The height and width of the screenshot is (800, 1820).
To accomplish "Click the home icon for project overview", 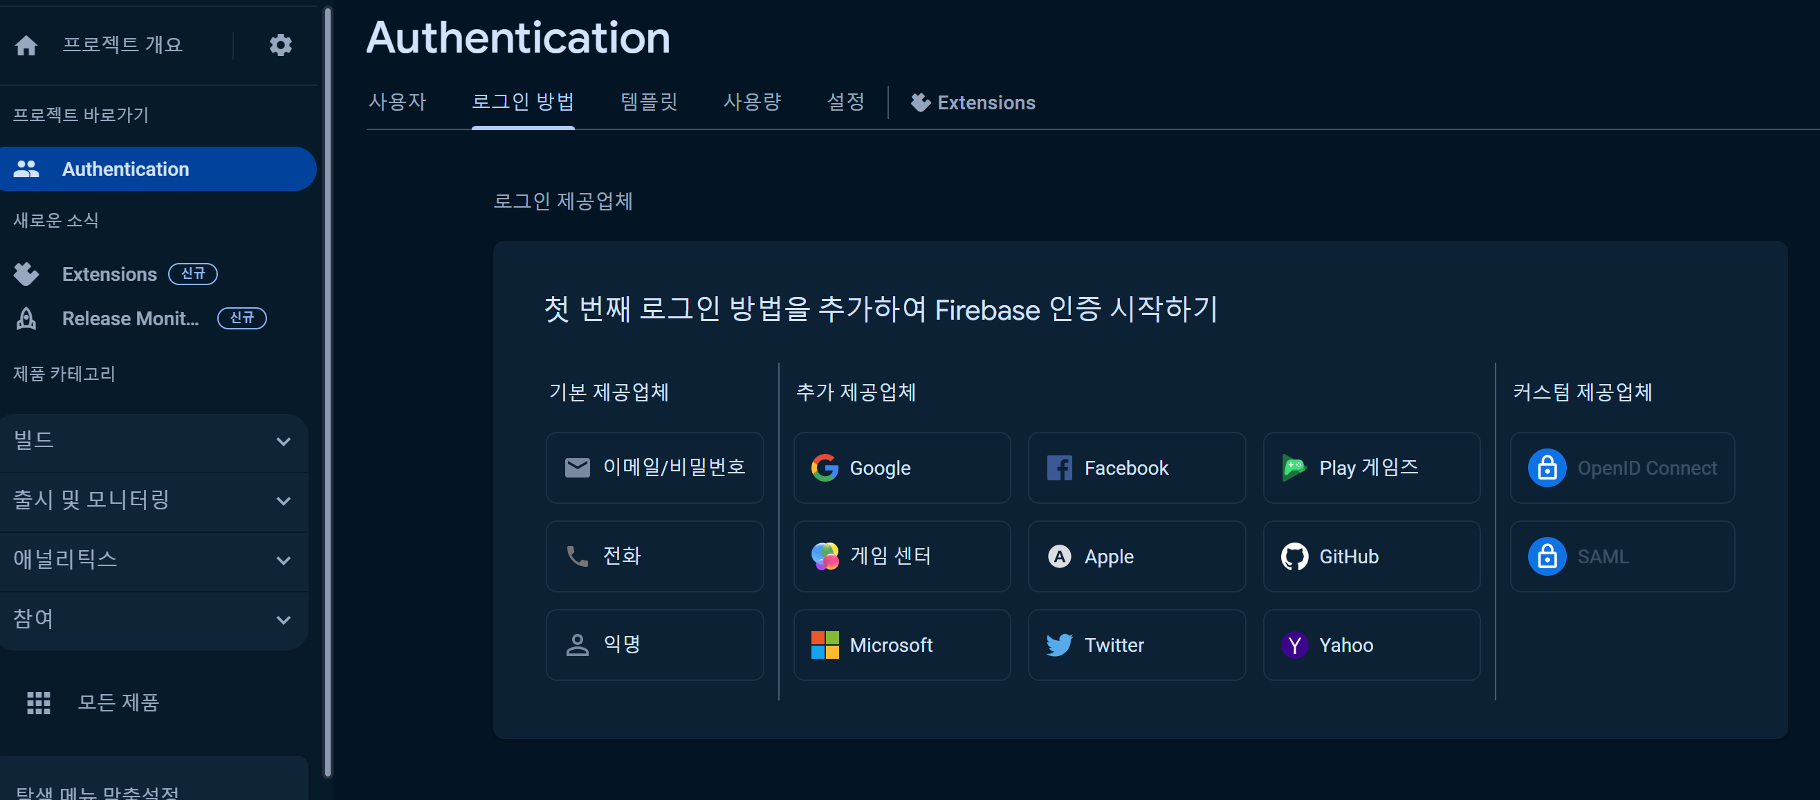I will tap(26, 45).
